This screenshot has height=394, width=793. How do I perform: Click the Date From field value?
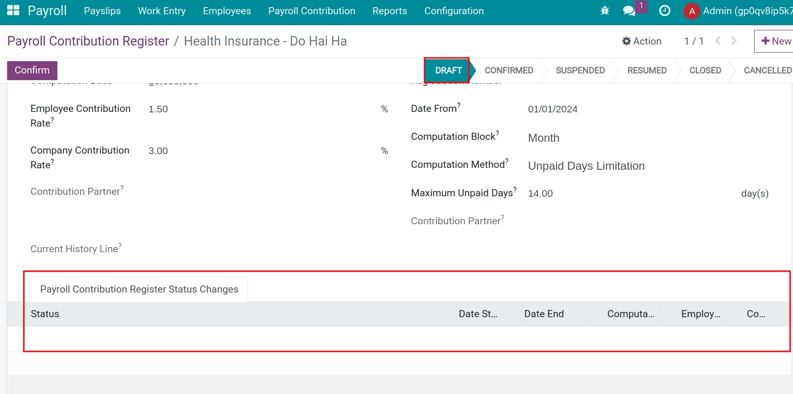553,110
